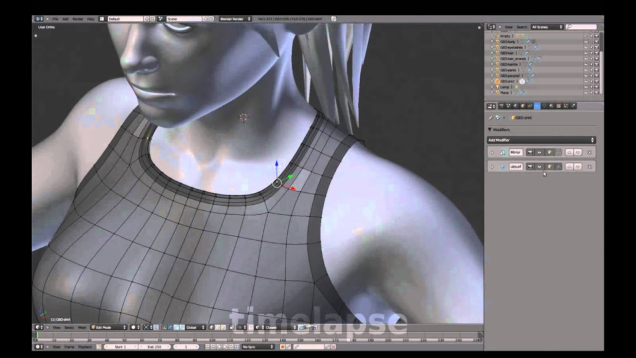This screenshot has height=358, width=636.
Task: Open the 3D viewport Select menu
Action: click(69, 327)
